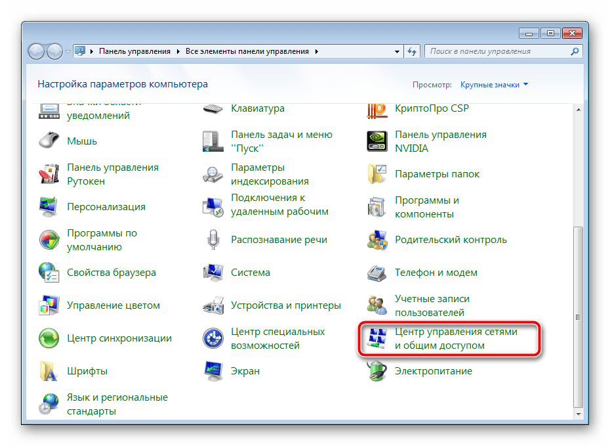The height and width of the screenshot is (446, 610).
Task: Open Клавиатура settings
Action: [x=256, y=108]
